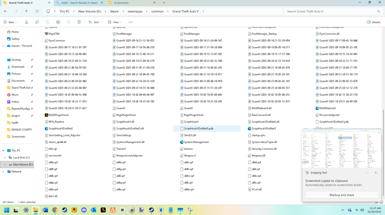Open chevron after Grand Theft Auto V in address bar
Viewport: 385px width, 215px height.
click(203, 11)
